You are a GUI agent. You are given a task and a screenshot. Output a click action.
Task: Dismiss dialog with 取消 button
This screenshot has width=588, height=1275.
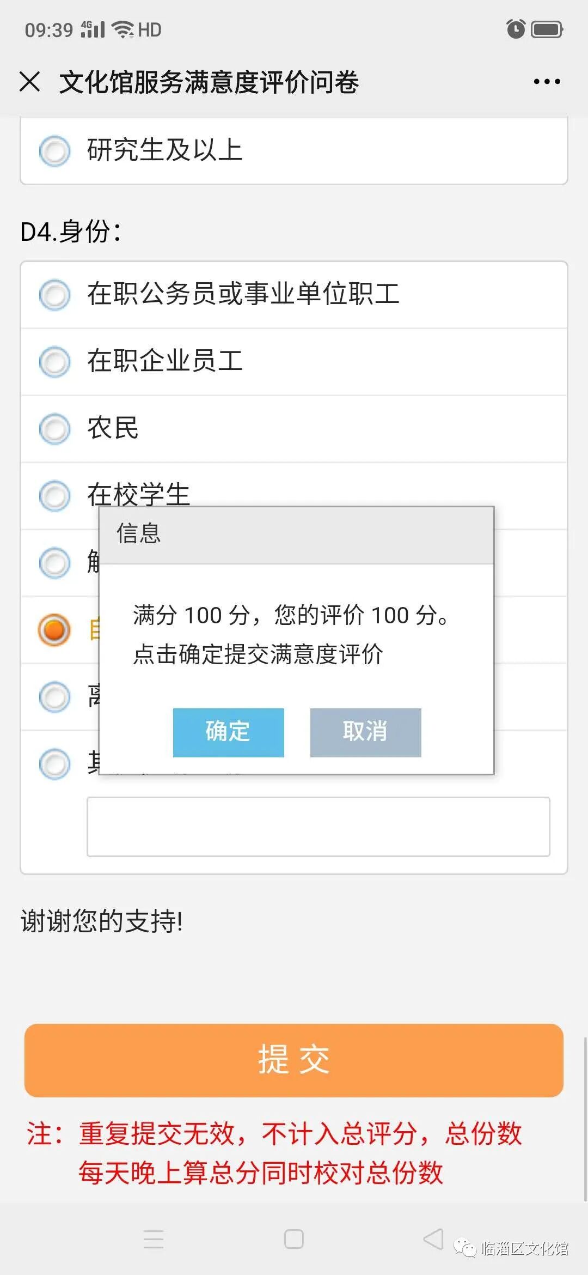(365, 732)
